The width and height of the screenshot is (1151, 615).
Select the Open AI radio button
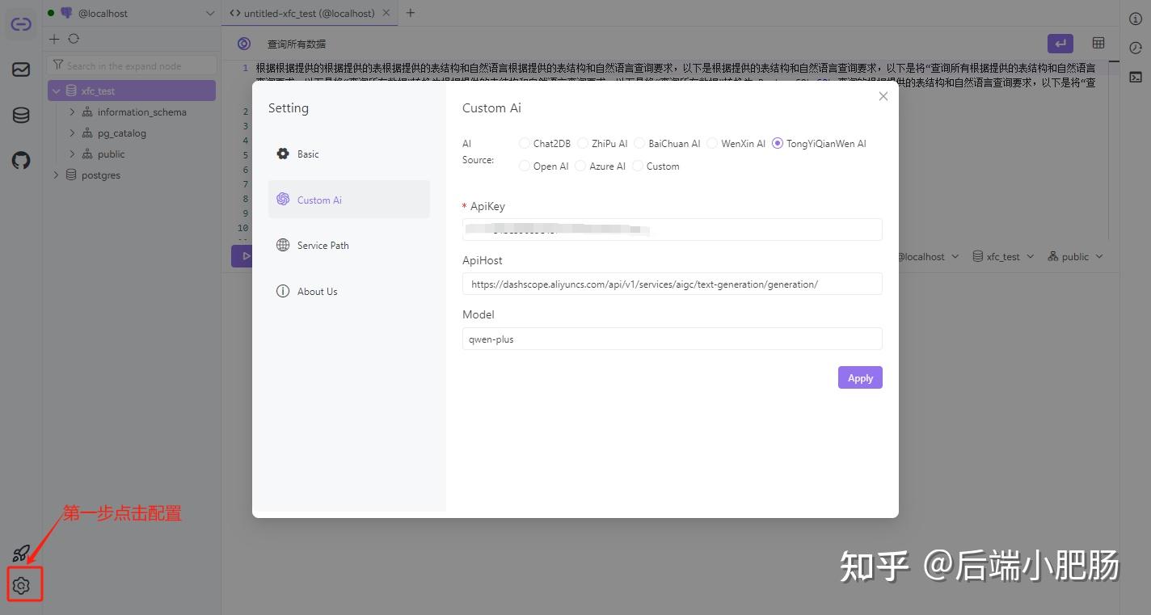click(x=524, y=166)
